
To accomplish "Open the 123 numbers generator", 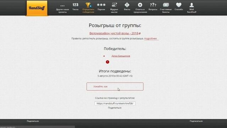I will click(75, 7).
